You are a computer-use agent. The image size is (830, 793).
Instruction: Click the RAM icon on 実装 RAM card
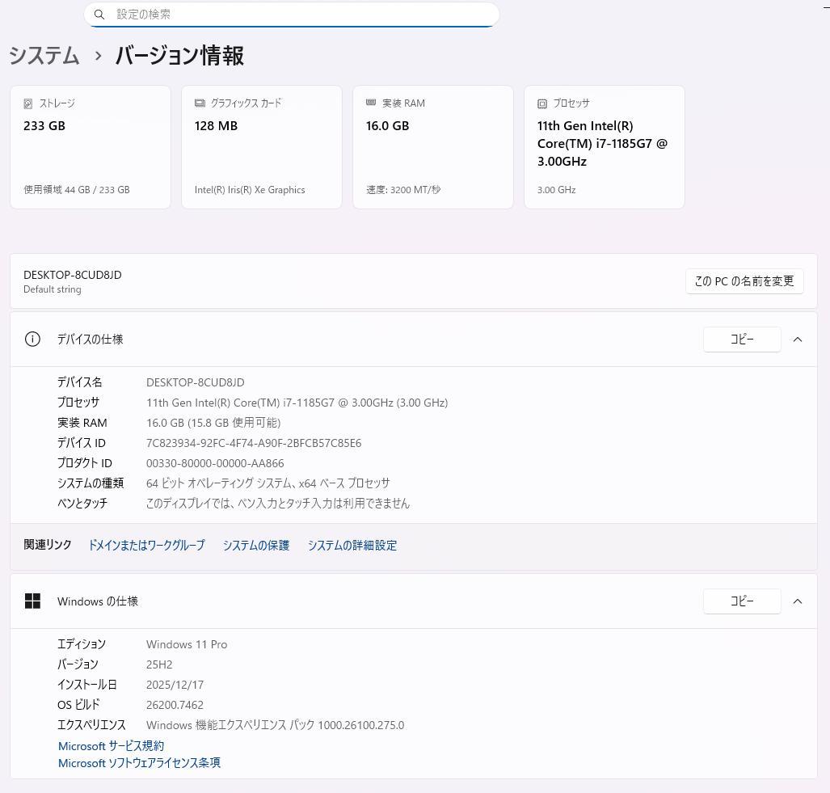[373, 103]
